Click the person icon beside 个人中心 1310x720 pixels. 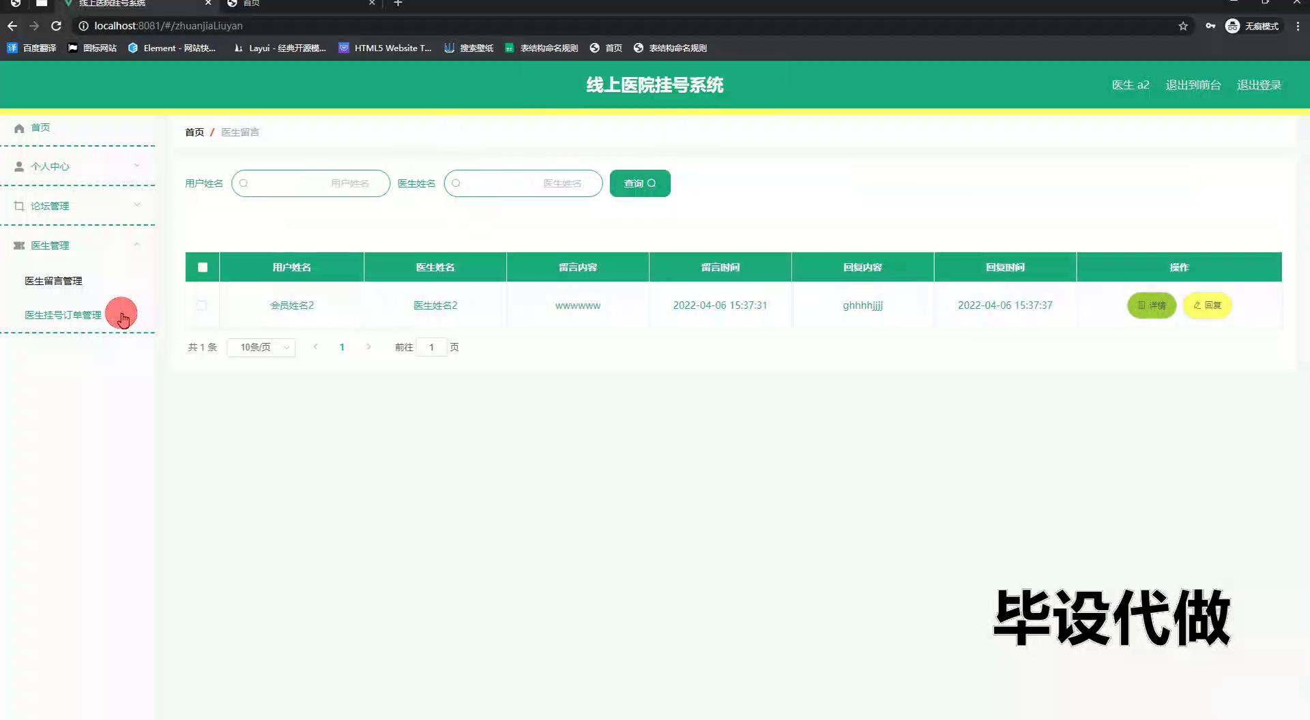[x=19, y=166]
